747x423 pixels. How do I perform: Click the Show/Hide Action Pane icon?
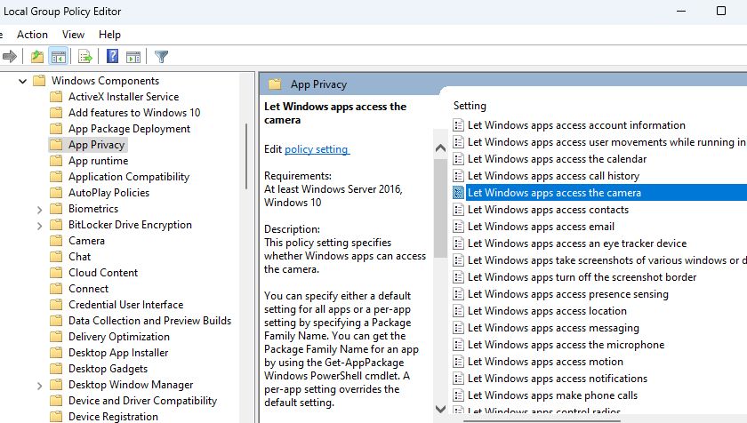click(133, 57)
